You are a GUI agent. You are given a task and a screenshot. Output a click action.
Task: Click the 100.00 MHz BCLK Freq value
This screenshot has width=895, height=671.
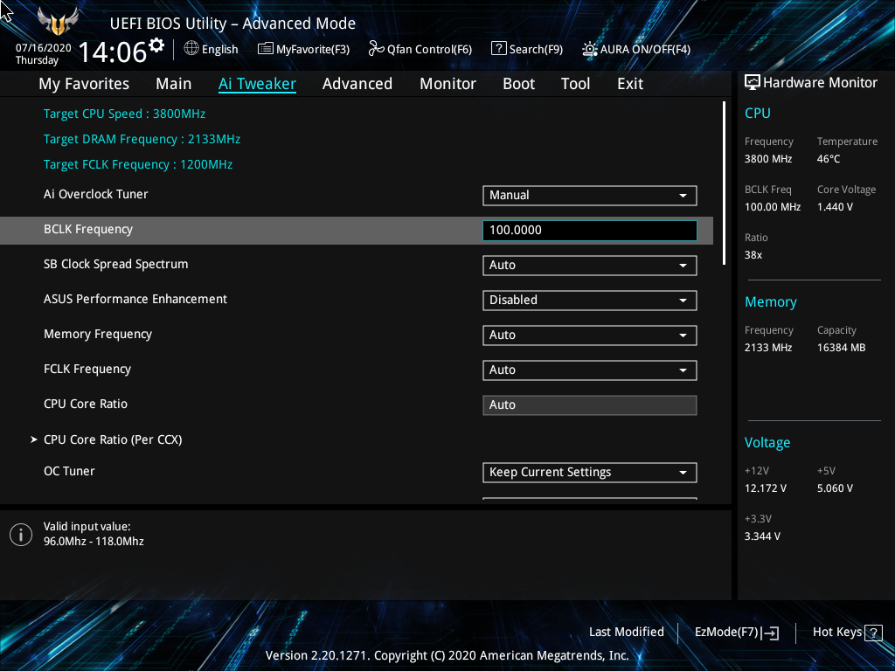[773, 207]
